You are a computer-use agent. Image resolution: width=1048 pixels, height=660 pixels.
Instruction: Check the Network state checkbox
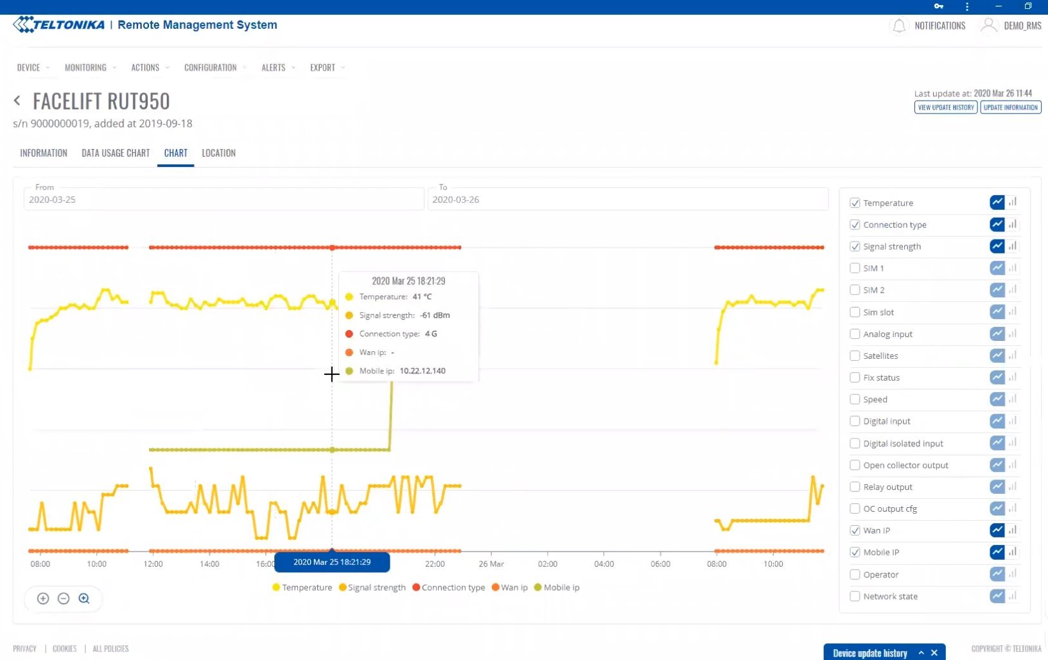855,596
